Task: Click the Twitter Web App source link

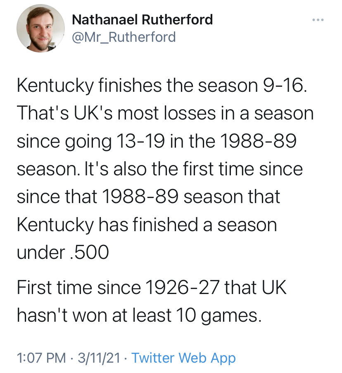Action: click(x=183, y=358)
